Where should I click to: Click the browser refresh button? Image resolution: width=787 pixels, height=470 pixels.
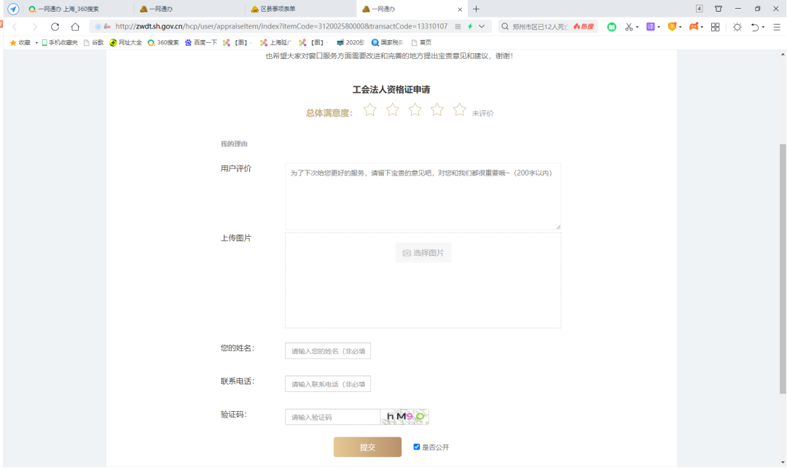55,27
